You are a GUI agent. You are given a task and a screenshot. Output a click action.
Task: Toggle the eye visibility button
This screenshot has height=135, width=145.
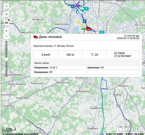[x=6, y=14]
